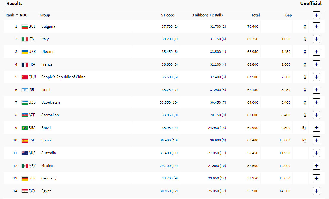Click the Spain flag icon
The width and height of the screenshot is (329, 199).
pos(24,140)
